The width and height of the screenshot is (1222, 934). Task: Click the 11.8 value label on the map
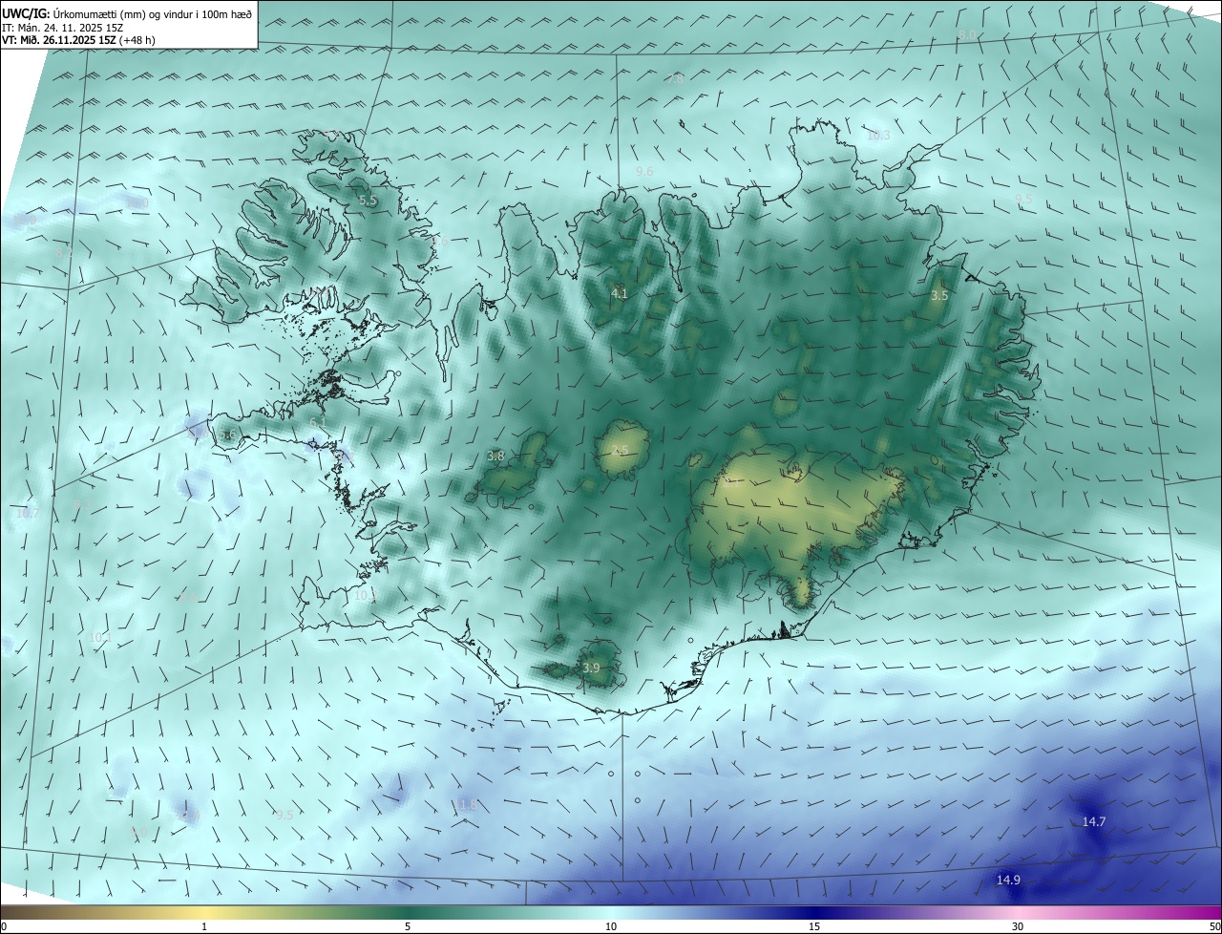tap(465, 805)
